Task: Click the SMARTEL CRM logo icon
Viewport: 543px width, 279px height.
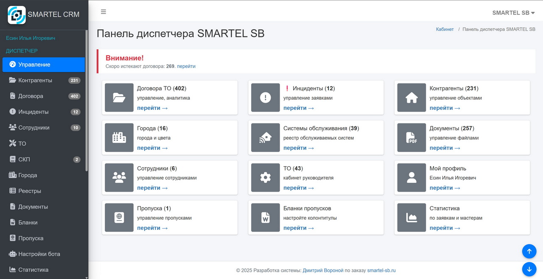Action: coord(17,14)
